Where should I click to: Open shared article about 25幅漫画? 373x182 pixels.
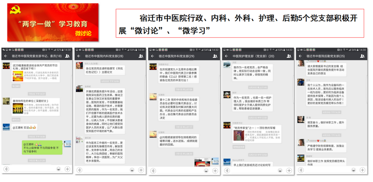click(35, 73)
